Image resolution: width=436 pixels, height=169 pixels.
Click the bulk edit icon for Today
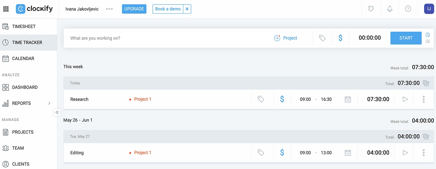coord(426,83)
